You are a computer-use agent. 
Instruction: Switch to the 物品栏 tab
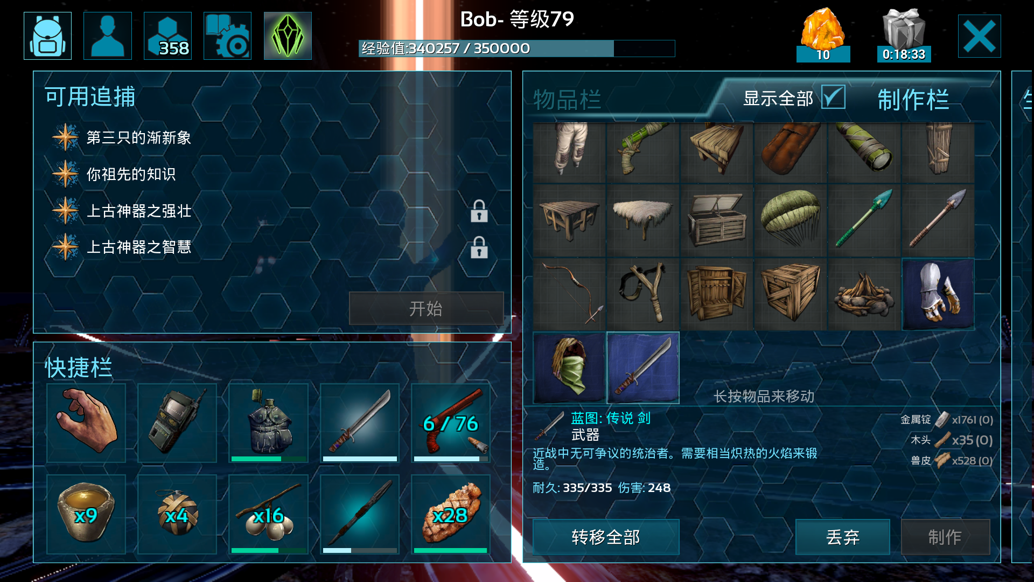(567, 100)
